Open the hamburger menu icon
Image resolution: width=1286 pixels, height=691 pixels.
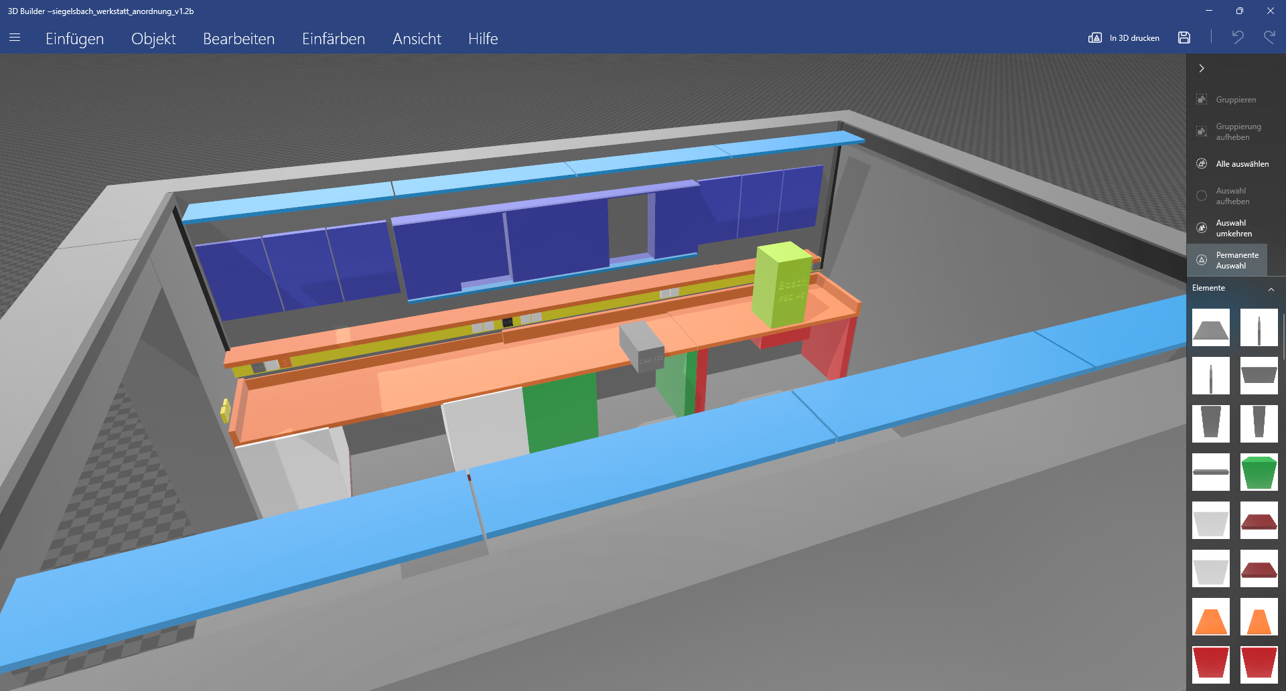coord(15,38)
